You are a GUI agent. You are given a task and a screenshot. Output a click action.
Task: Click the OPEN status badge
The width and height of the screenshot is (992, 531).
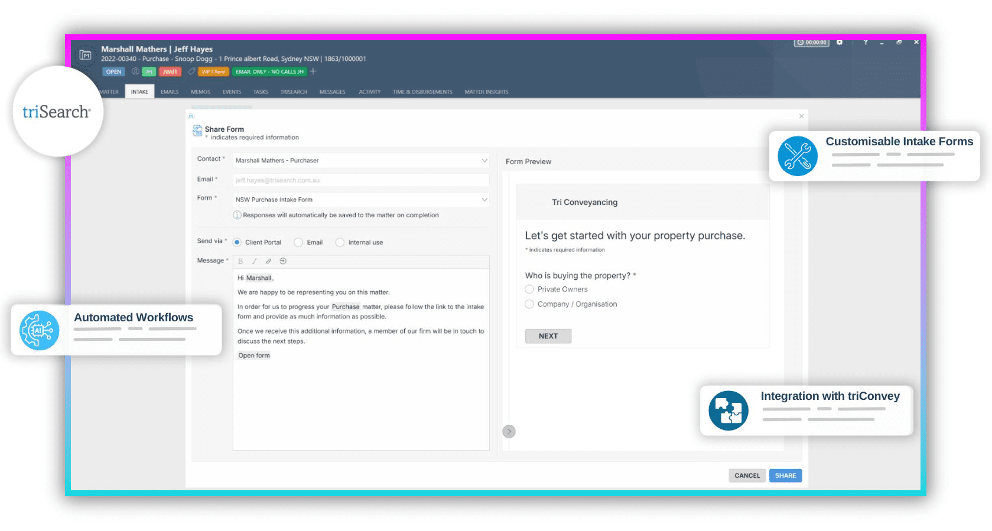[x=113, y=71]
